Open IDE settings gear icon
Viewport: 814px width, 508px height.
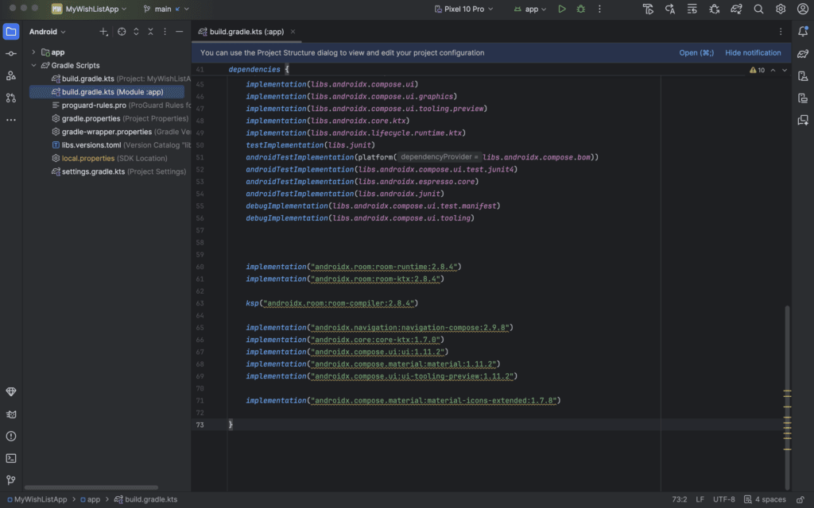pyautogui.click(x=781, y=9)
